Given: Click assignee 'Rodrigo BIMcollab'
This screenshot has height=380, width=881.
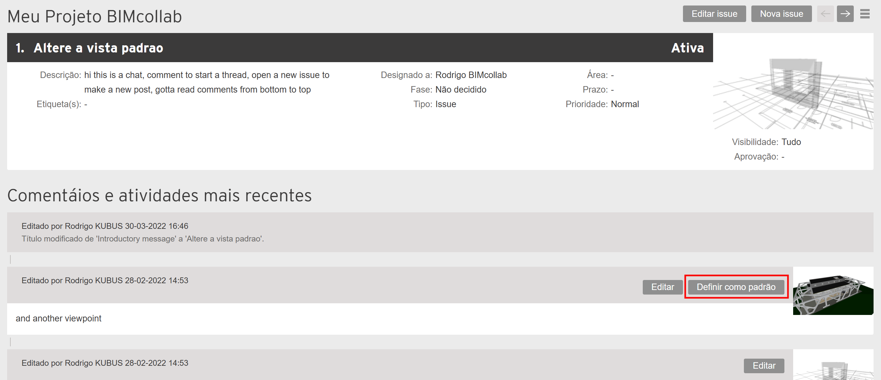Looking at the screenshot, I should point(471,75).
